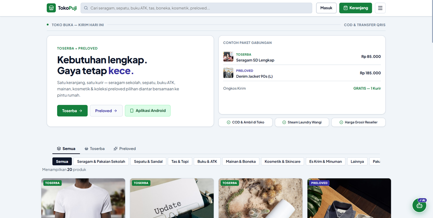
Task: Click COD & Ambil di Toko badge
Action: click(x=245, y=122)
